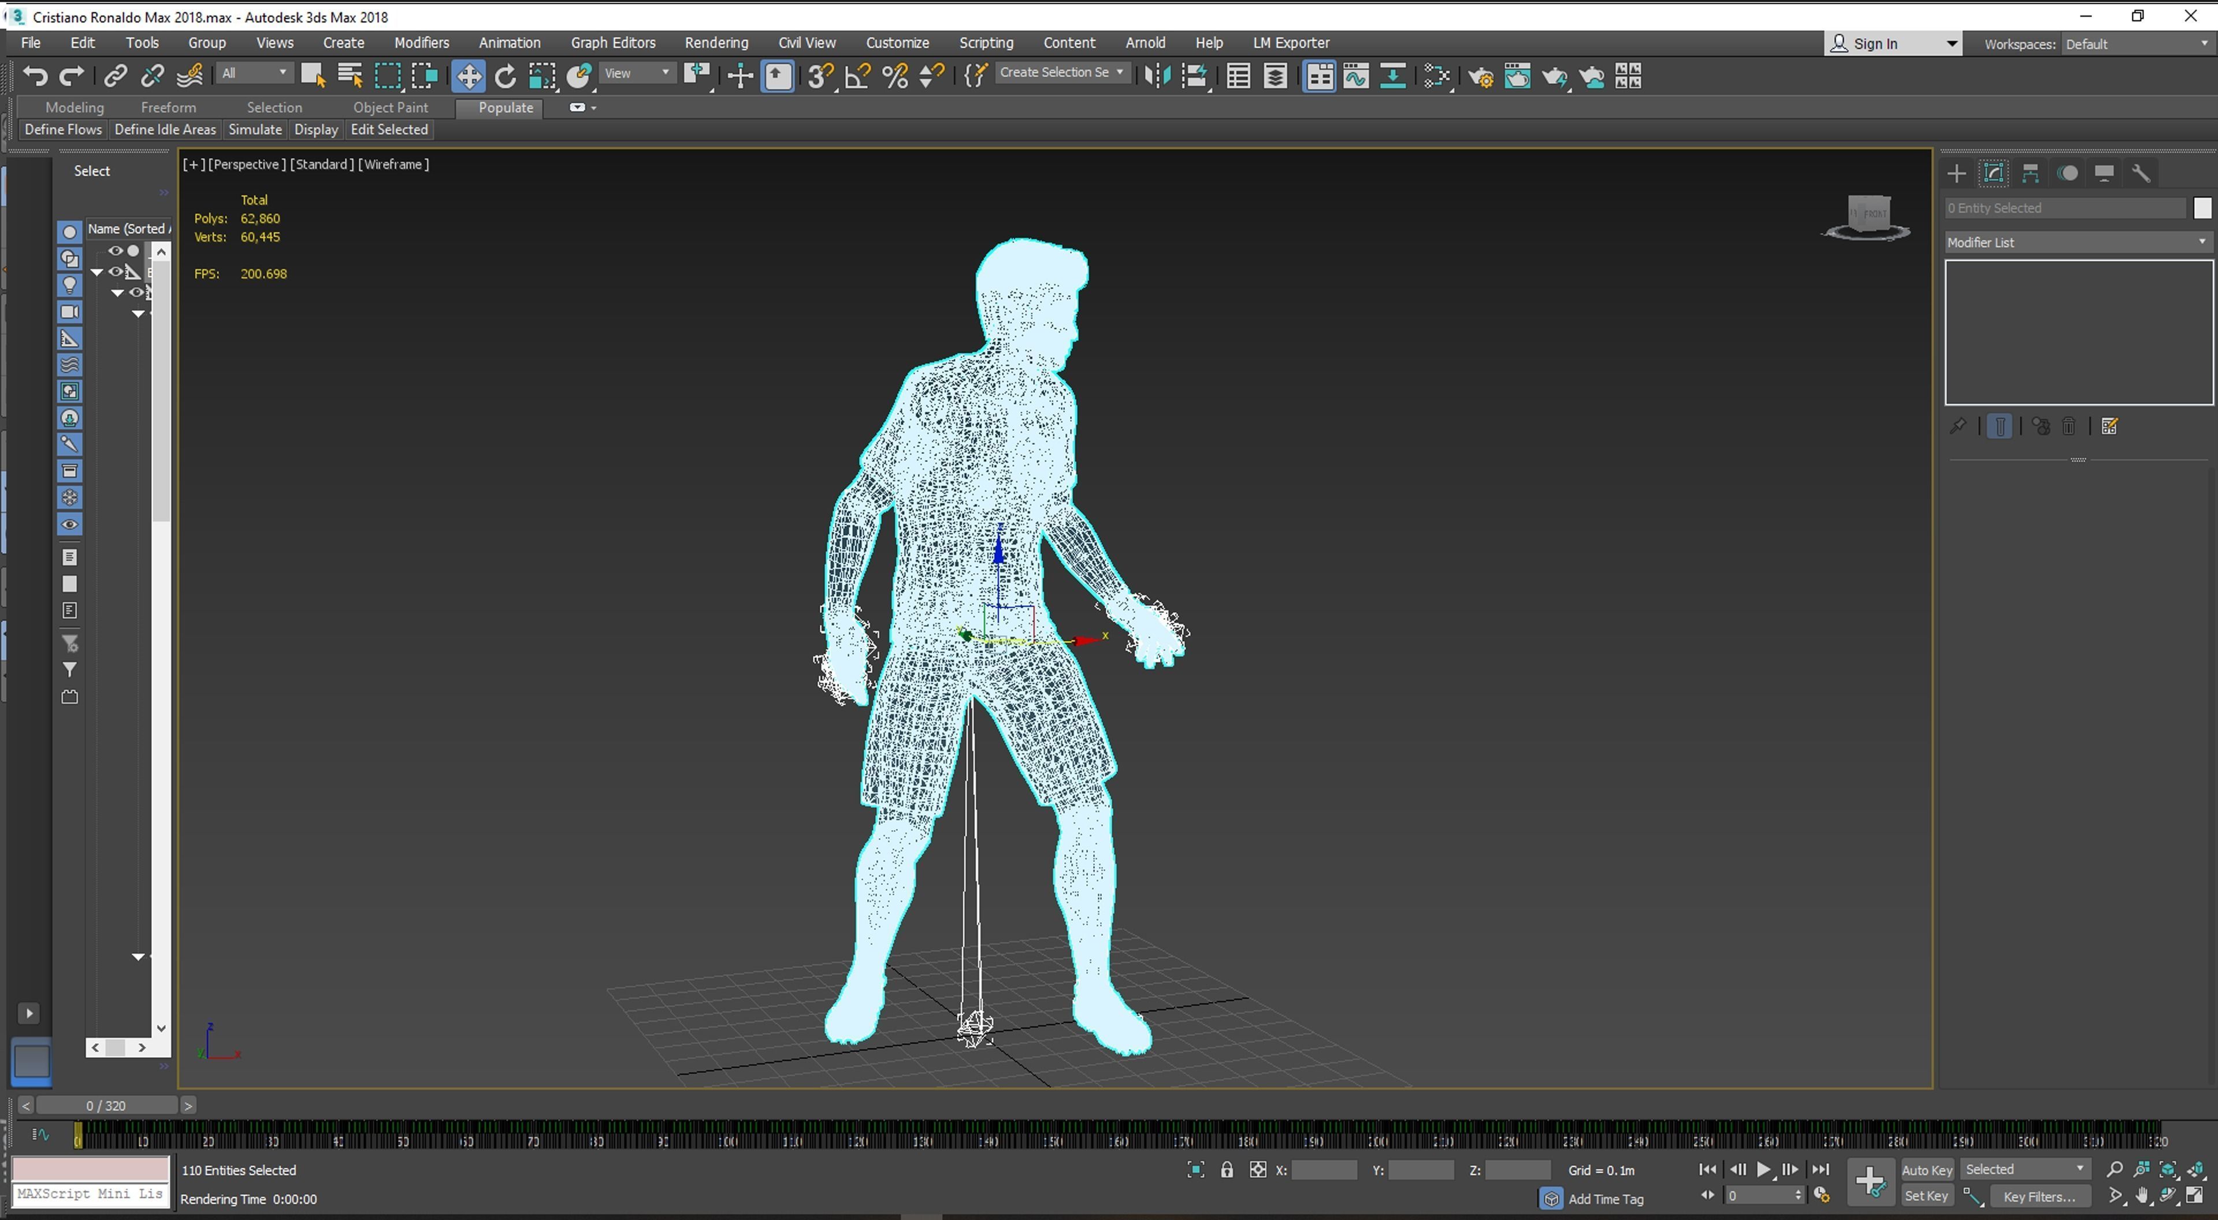The image size is (2218, 1220).
Task: Open the Utilities panel wrench icon
Action: point(2141,173)
